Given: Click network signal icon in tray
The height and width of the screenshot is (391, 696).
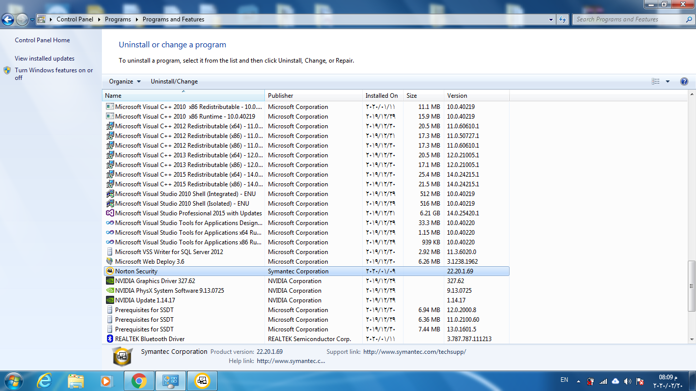Looking at the screenshot, I should [603, 381].
